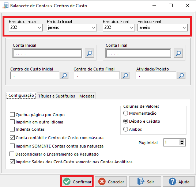Maximize the Balancete window
Viewport: 196px width, 187px height.
(x=171, y=5)
